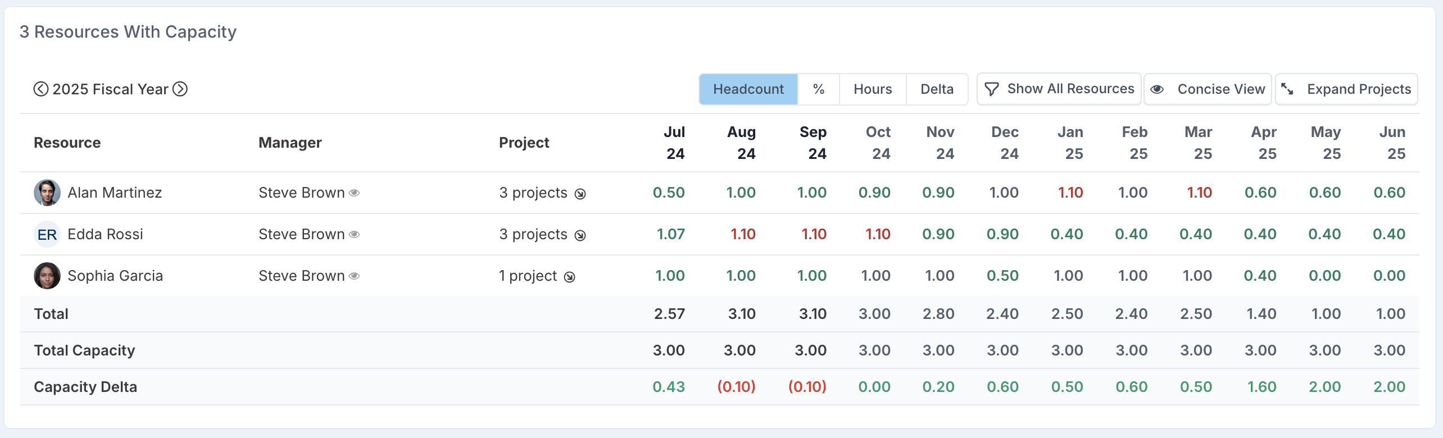Viewport: 1443px width, 438px height.
Task: Expand Edda Rossi's 3 projects
Action: (580, 235)
